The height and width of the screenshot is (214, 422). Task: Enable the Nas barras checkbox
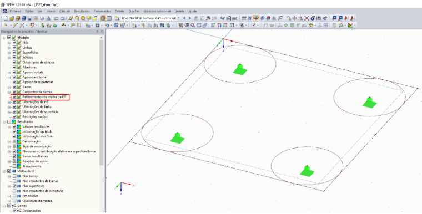[x=14, y=176]
